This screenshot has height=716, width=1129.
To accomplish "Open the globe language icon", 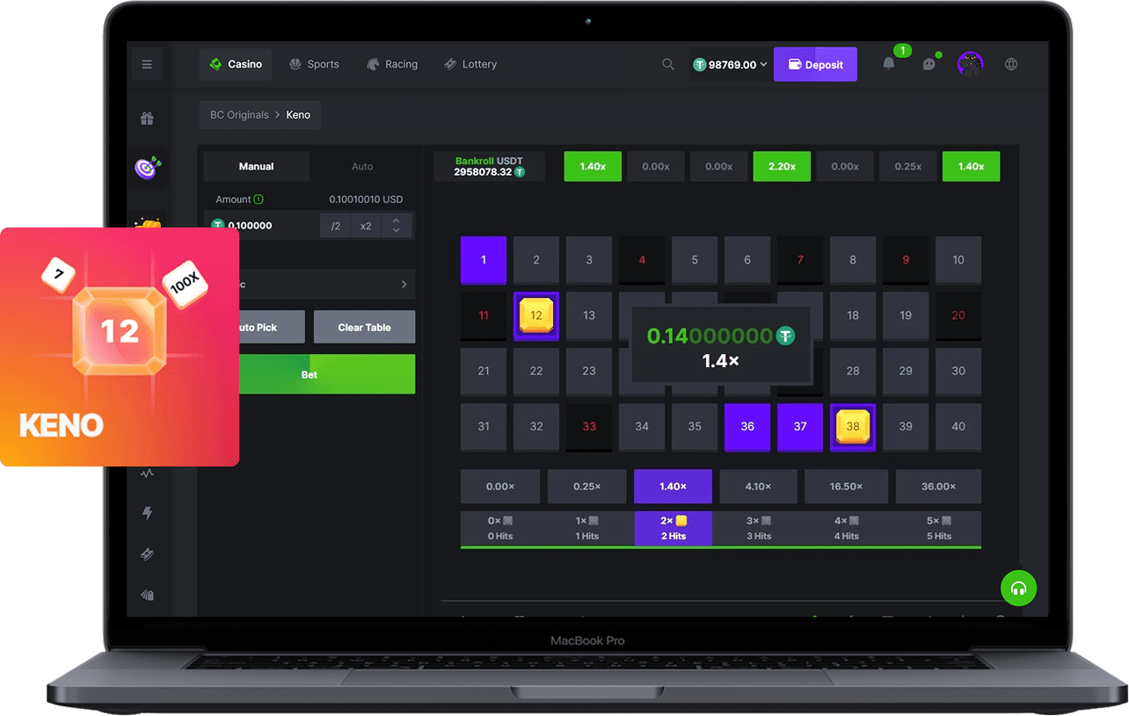I will coord(1011,64).
